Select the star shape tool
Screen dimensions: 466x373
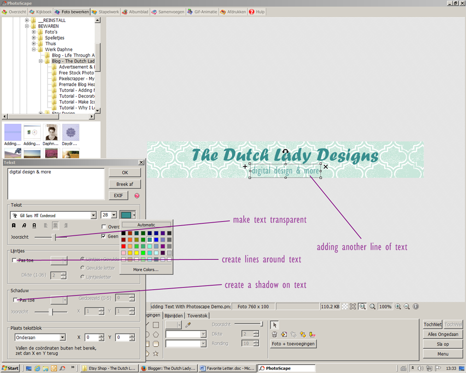pyautogui.click(x=156, y=353)
